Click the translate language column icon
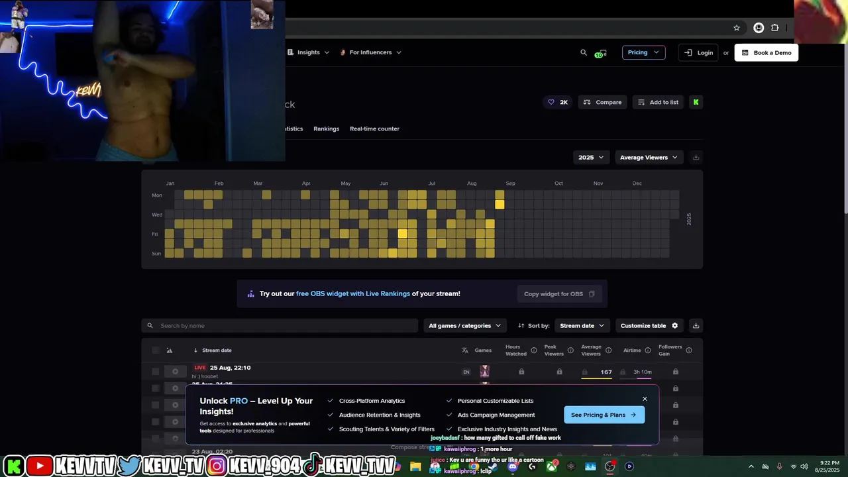The width and height of the screenshot is (848, 477). point(465,350)
